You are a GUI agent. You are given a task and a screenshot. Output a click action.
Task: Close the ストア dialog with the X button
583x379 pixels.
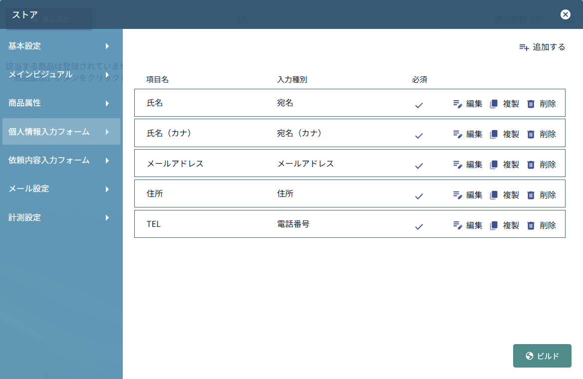[x=566, y=14]
